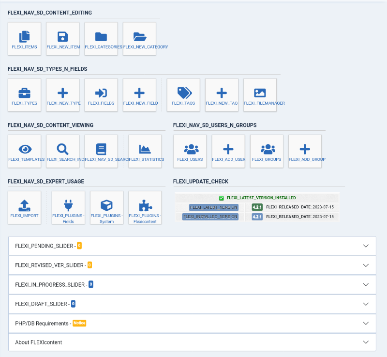Click FLEXI_NAV_SD_CONTENT_VIEWING heading

tap(50, 125)
